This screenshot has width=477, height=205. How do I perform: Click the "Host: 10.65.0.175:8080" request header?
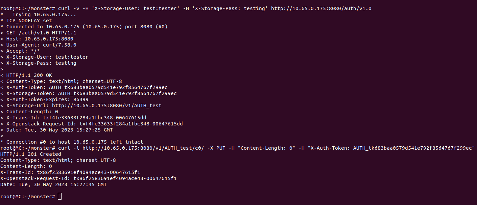[40, 39]
